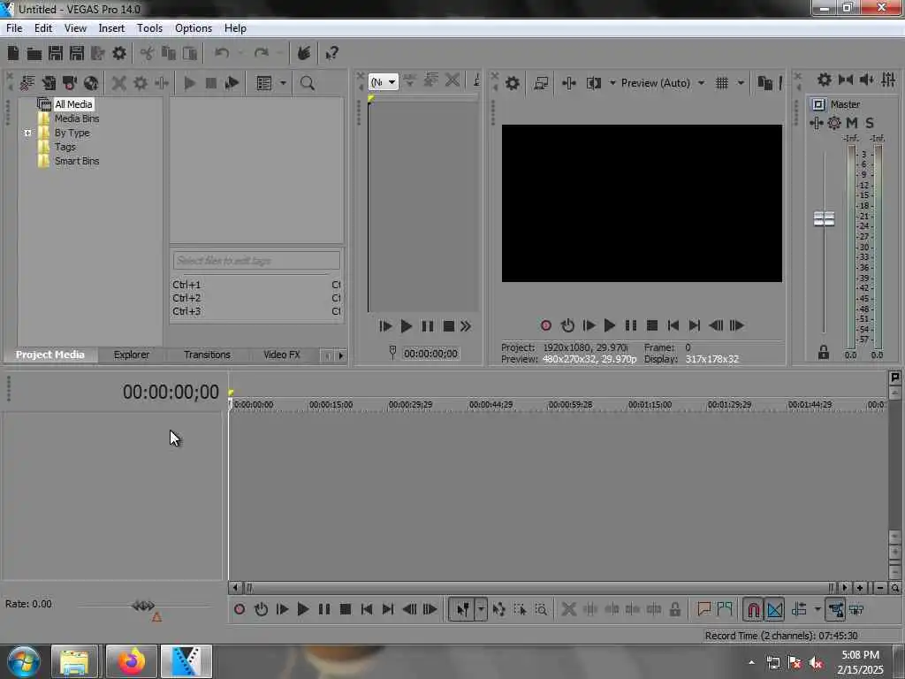Open Master FX icon next to M button
905x679 pixels.
[x=816, y=123]
